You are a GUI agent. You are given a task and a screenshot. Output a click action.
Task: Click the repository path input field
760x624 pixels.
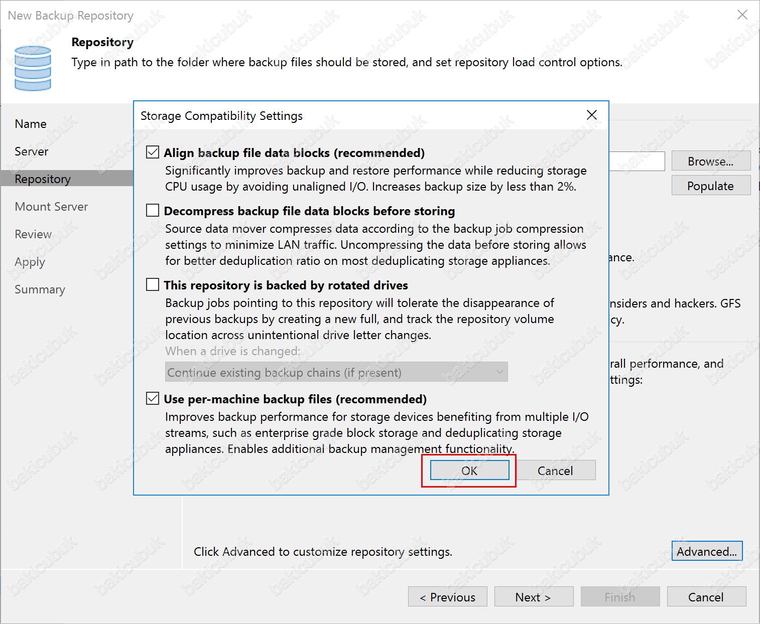click(x=637, y=161)
